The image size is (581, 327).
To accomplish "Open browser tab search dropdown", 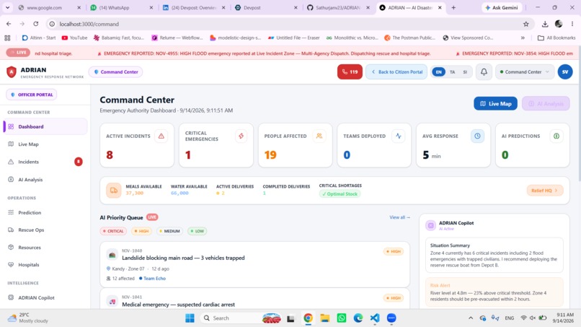I will click(7, 7).
